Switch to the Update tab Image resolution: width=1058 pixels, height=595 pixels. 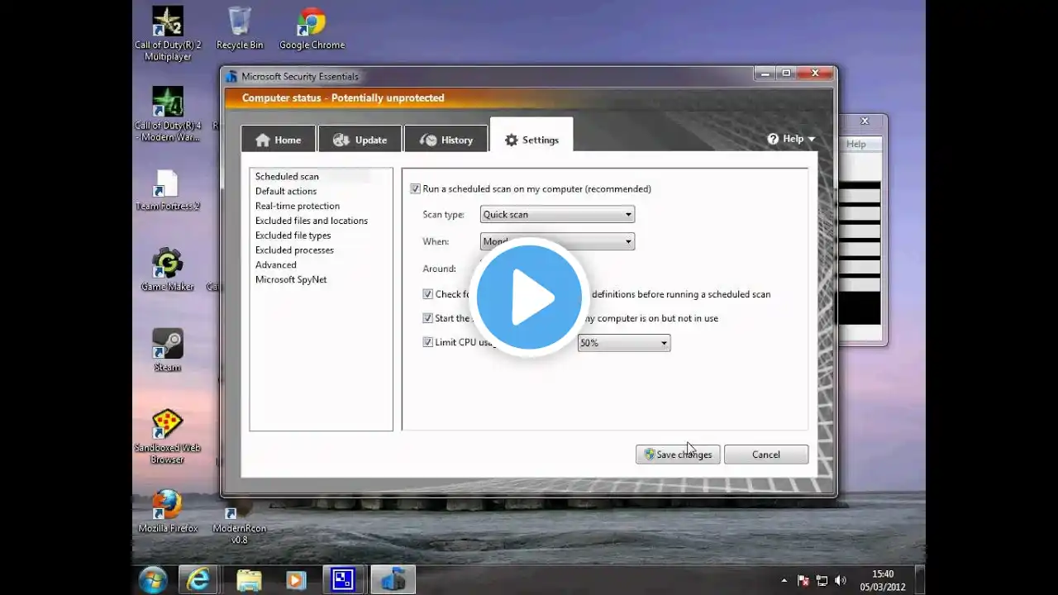pos(360,140)
